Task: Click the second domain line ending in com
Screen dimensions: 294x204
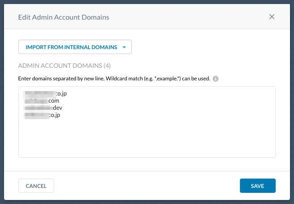Action: coord(54,101)
